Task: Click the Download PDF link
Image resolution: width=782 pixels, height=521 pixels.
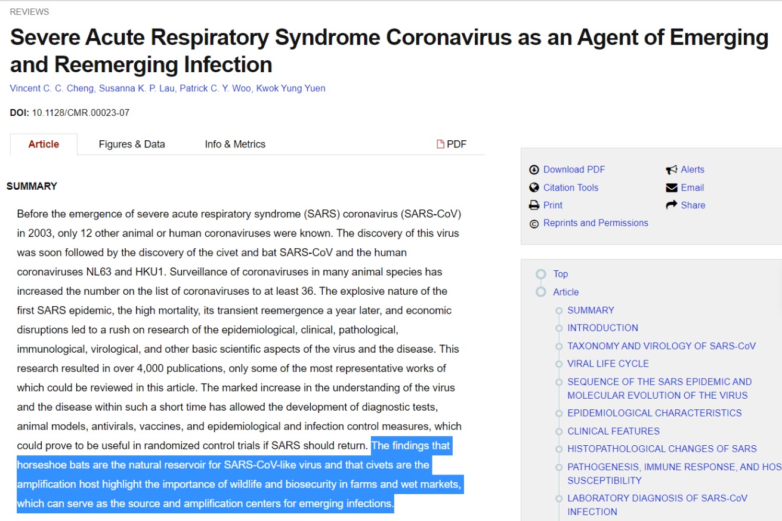Action: point(574,169)
